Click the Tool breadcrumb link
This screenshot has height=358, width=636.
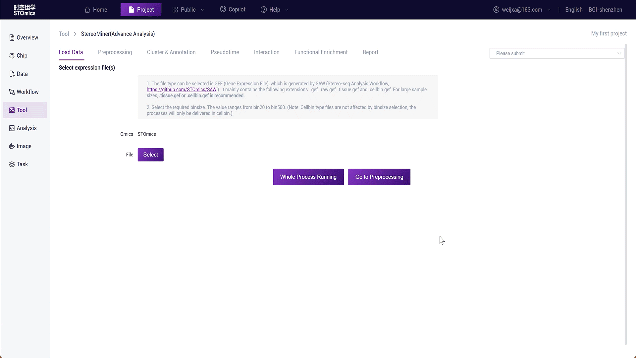coord(64,34)
